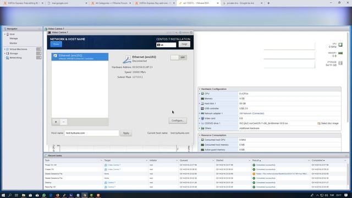Click into the Host name text field
Screen dimensions: 352x198
tap(92, 133)
